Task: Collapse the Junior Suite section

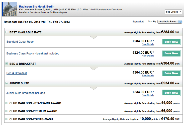Action: tap(7, 83)
